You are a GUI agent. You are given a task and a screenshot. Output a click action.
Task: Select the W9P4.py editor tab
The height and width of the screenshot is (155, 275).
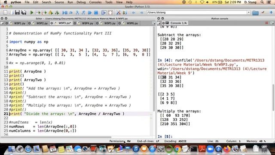click(x=87, y=23)
